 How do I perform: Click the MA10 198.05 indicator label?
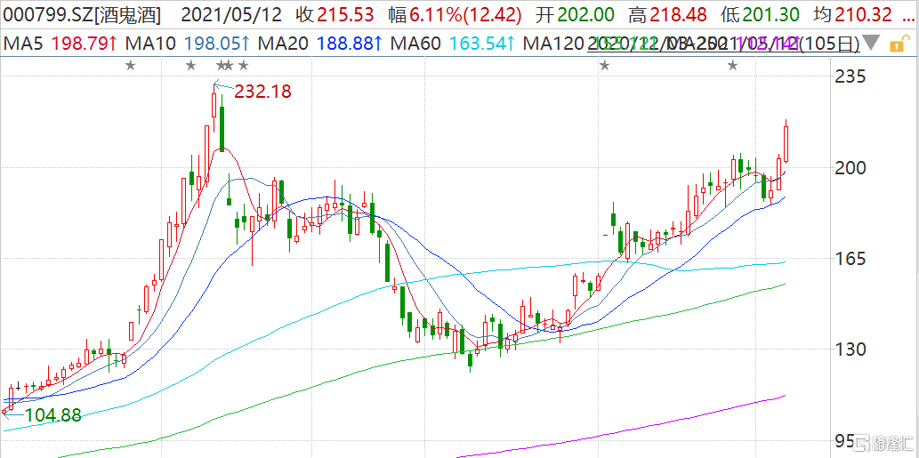[x=189, y=43]
